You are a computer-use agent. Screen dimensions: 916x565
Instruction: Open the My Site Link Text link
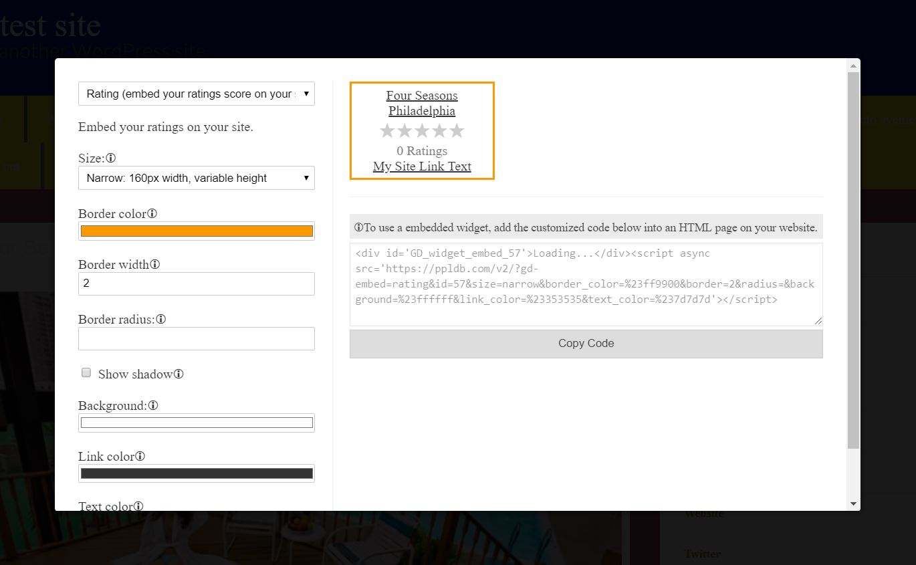coord(422,166)
